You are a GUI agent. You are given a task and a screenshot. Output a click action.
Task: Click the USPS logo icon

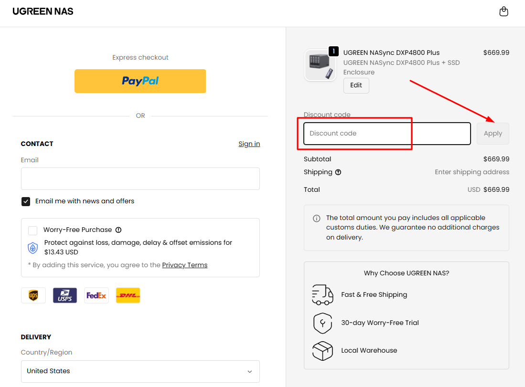(64, 295)
